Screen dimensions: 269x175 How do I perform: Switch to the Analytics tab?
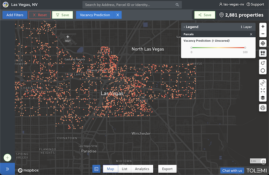tap(142, 169)
